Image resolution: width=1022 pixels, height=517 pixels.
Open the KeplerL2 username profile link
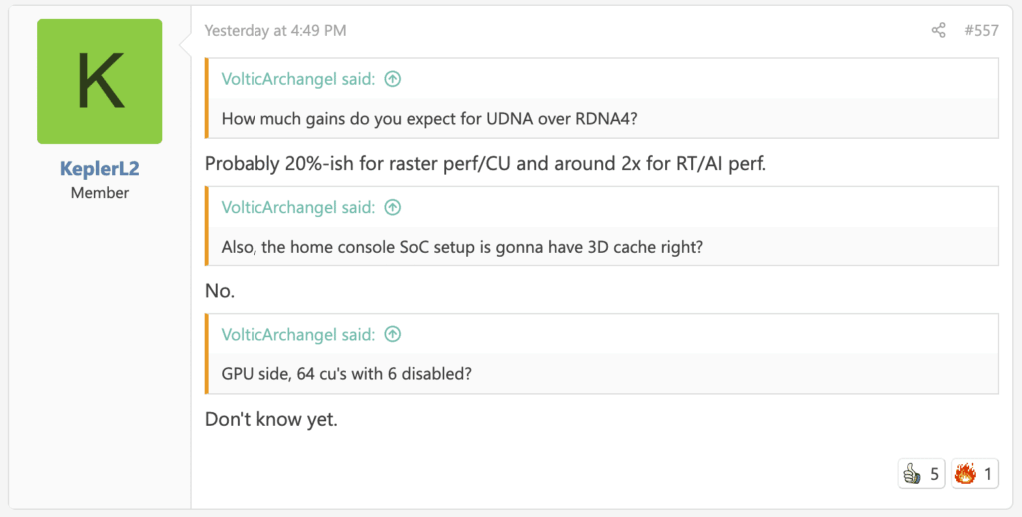pyautogui.click(x=100, y=169)
